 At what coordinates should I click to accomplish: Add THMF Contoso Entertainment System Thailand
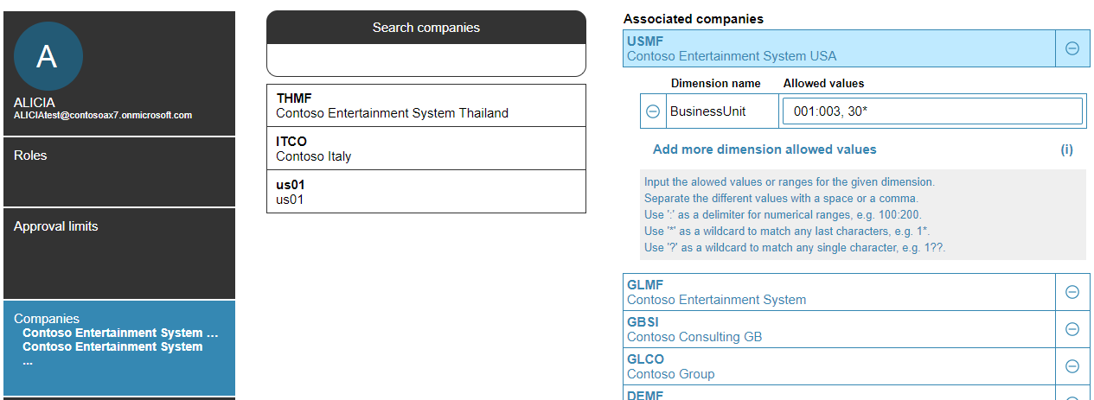(426, 105)
